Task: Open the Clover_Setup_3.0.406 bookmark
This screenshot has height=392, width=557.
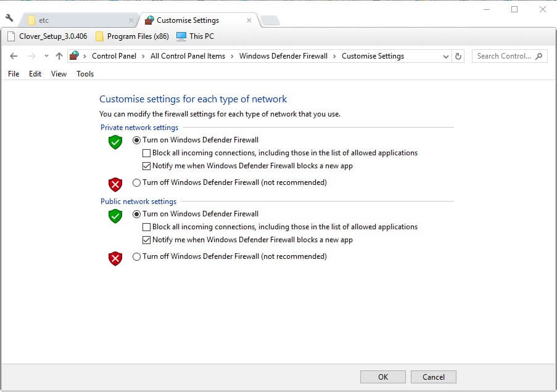Action: click(x=47, y=36)
